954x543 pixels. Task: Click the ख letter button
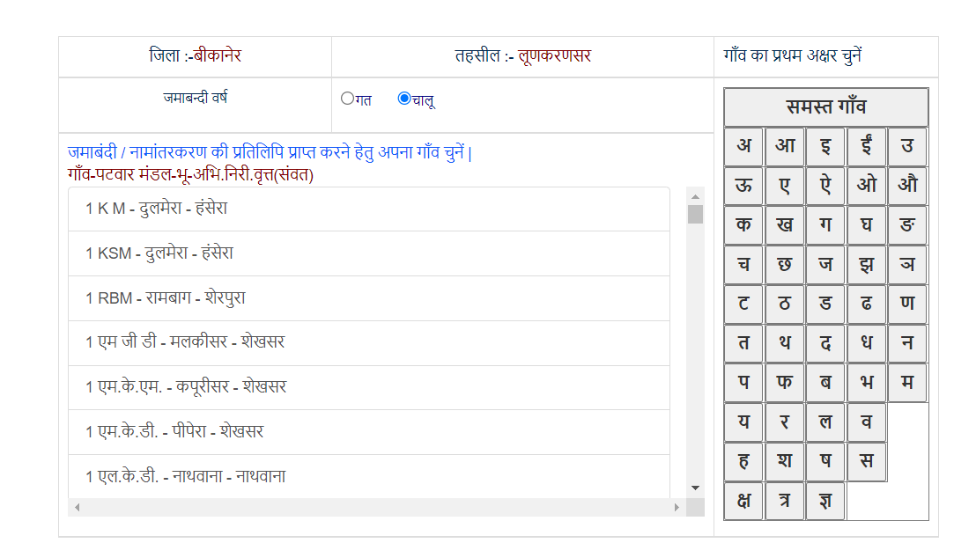(784, 224)
